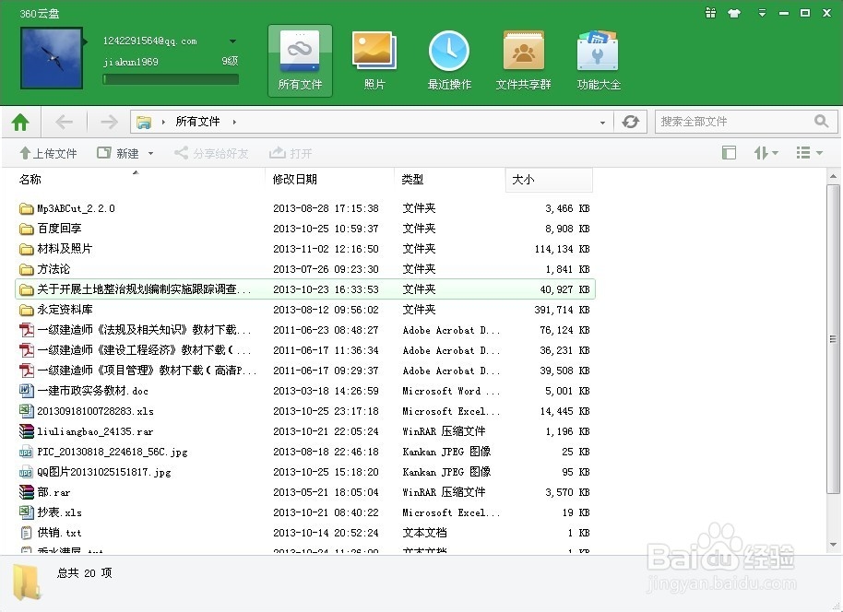The image size is (843, 612).
Task: Select the 百度回享 folder
Action: pos(305,229)
